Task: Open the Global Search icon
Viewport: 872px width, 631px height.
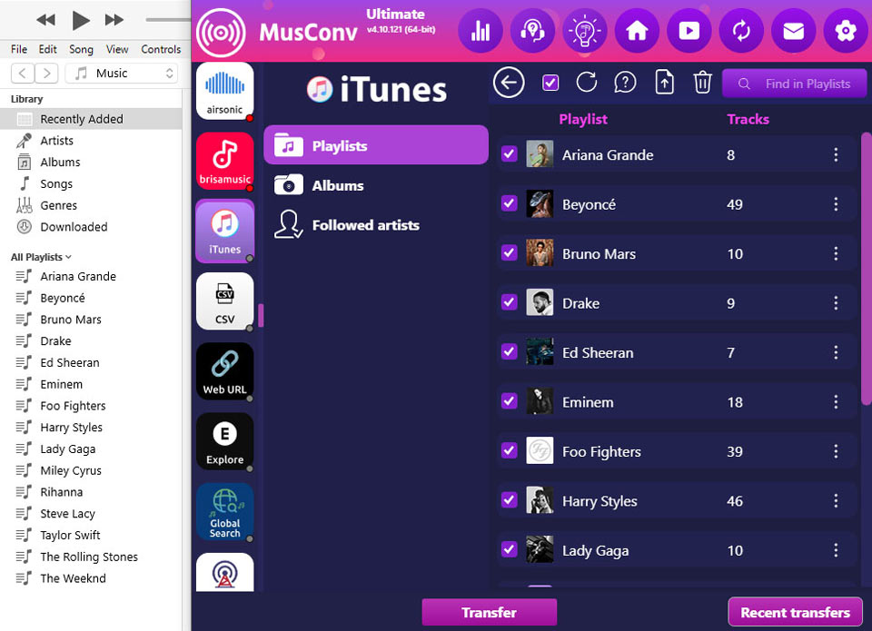Action: (224, 511)
